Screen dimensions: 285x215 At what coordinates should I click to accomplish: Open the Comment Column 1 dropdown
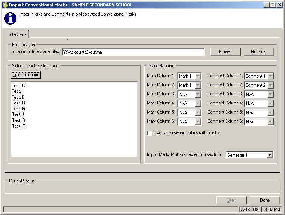point(270,76)
